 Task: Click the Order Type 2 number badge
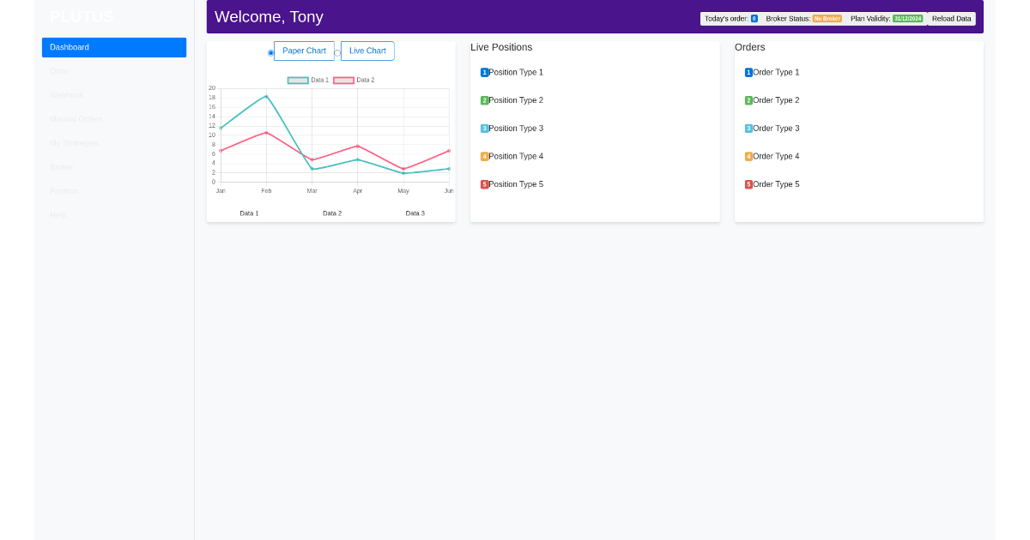pos(749,100)
